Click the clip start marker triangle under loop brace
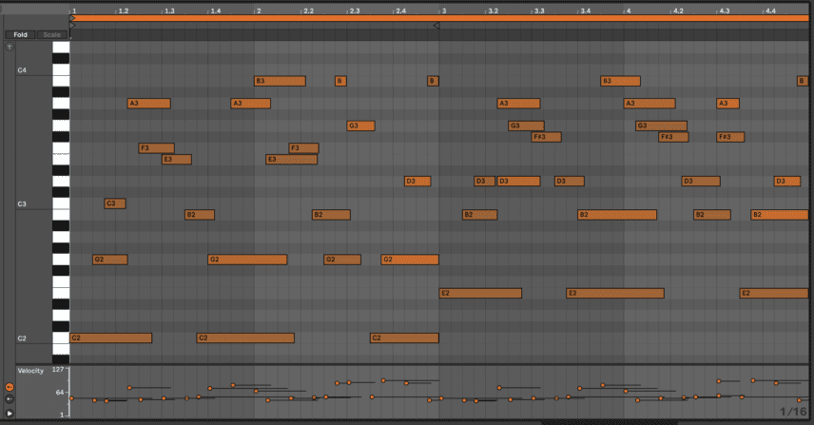This screenshot has height=425, width=814. [x=72, y=26]
